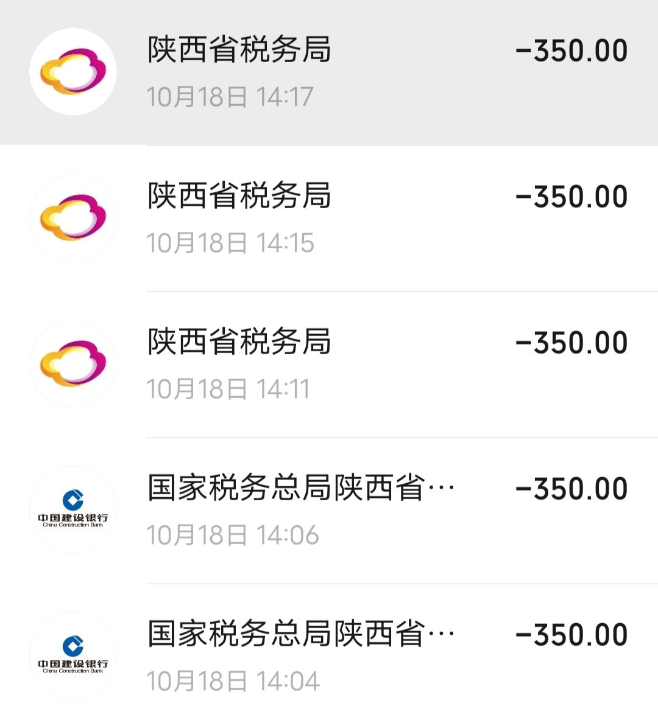
Task: Select the −350.00 amount on the 14:04 row
Action: click(x=571, y=635)
